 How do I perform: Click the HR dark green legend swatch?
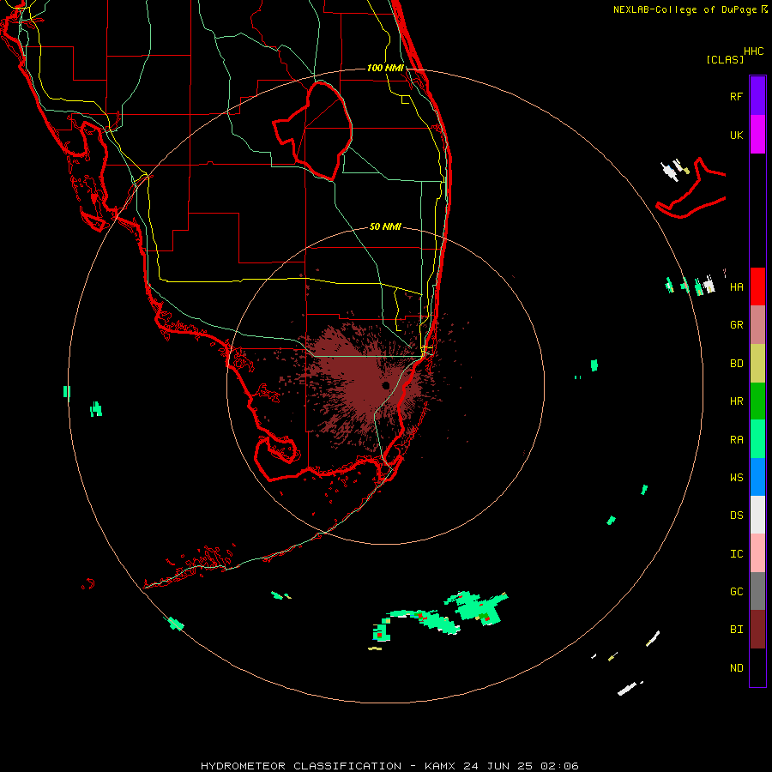tap(757, 401)
